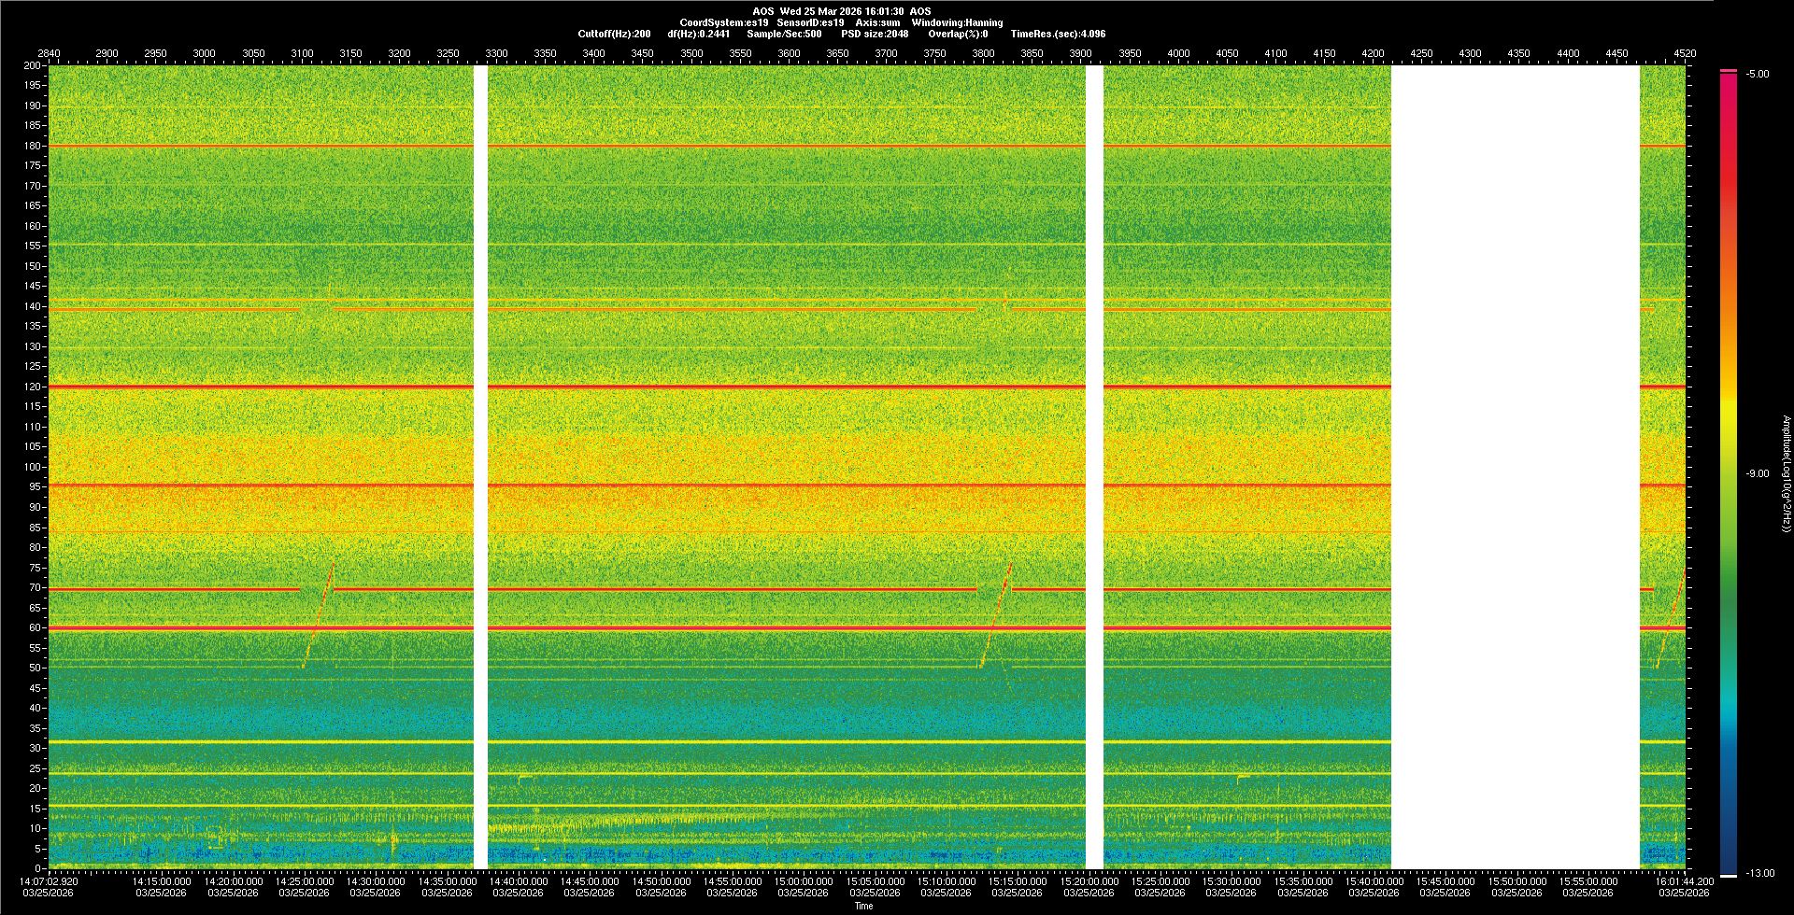Click the white lower-limit marker below the colorbar
1794x915 pixels.
1729,875
